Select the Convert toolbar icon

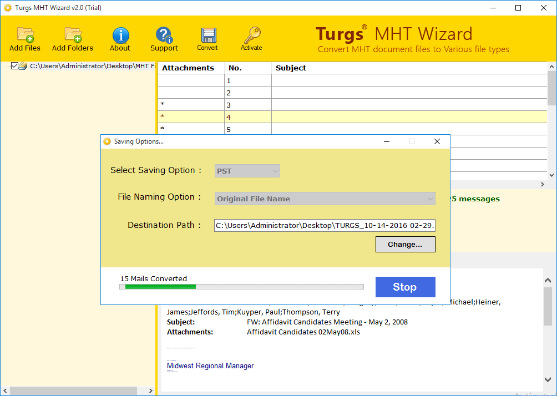pyautogui.click(x=207, y=34)
